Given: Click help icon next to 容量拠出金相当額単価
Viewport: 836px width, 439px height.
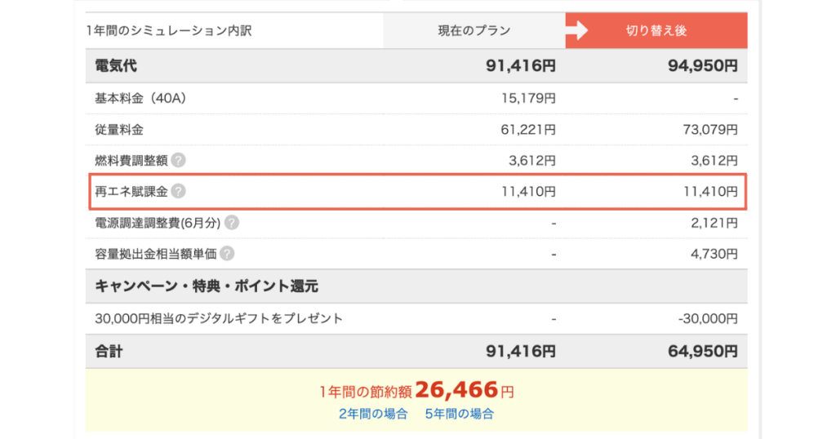Looking at the screenshot, I should pyautogui.click(x=227, y=254).
